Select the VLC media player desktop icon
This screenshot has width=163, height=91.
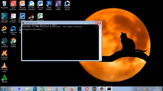pos(4,67)
